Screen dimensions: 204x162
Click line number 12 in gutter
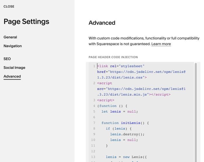[93, 151]
